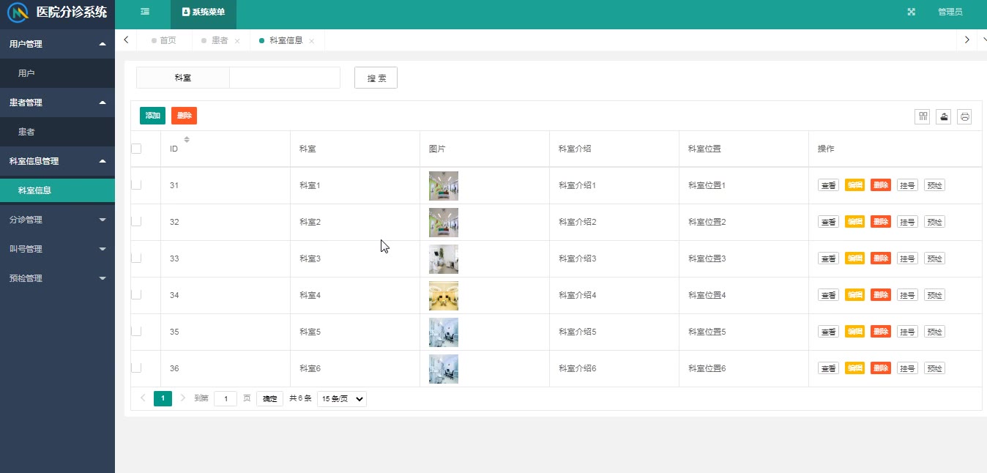Image resolution: width=987 pixels, height=473 pixels.
Task: Click the export table icon
Action: pos(943,116)
